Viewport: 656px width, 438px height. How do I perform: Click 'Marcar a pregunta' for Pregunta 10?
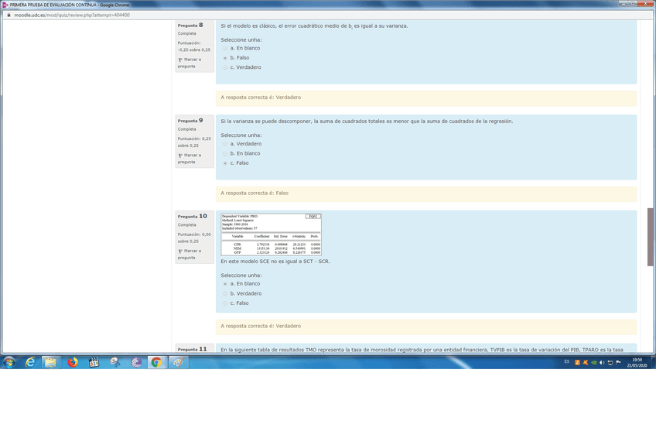tap(190, 255)
